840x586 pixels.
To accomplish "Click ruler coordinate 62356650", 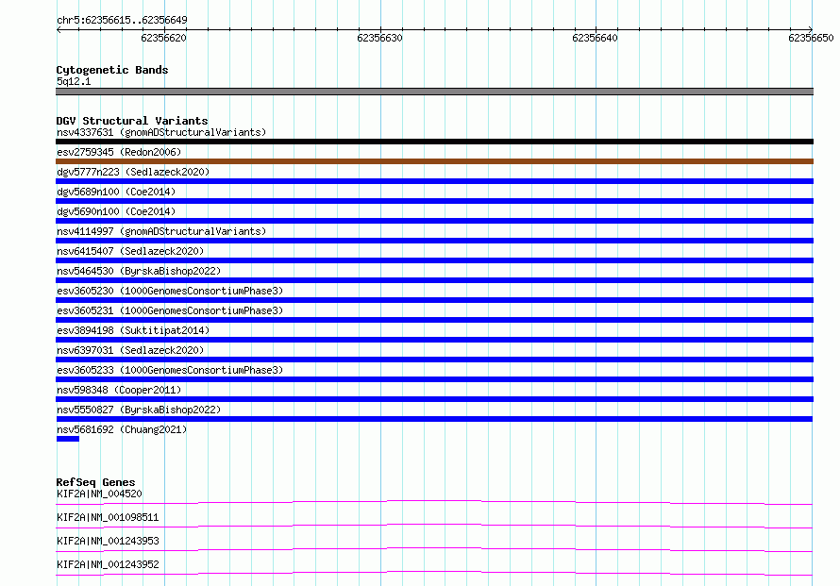I will click(811, 38).
